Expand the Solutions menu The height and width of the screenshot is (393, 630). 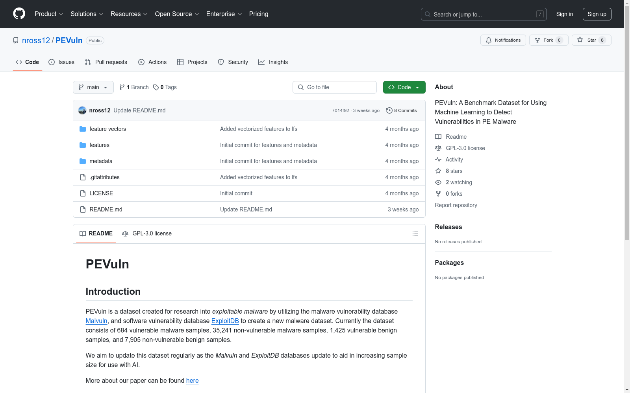(87, 14)
